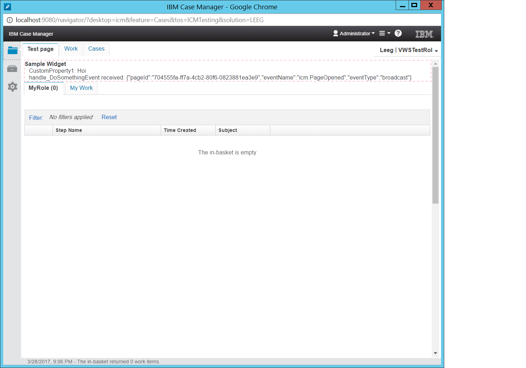The width and height of the screenshot is (526, 368).
Task: Sort by the Time Created column header
Action: (188, 130)
